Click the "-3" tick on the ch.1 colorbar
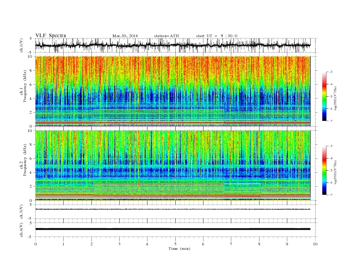The width and height of the screenshot is (355, 274). (x=330, y=72)
